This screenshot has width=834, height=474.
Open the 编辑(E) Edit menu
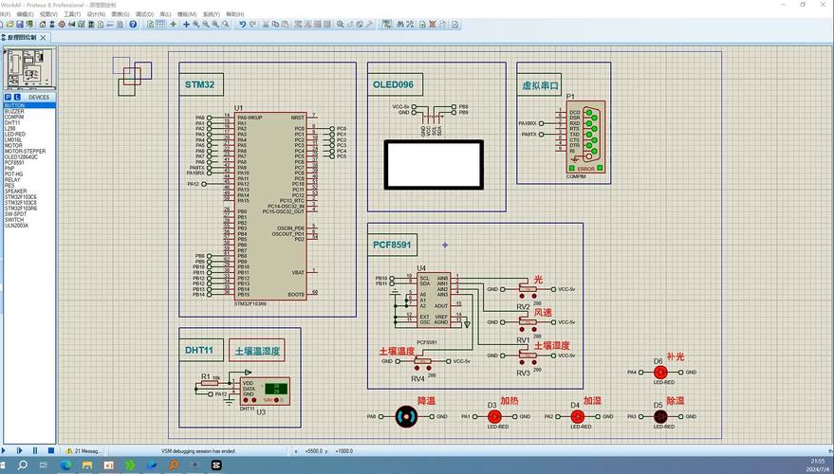coord(25,14)
